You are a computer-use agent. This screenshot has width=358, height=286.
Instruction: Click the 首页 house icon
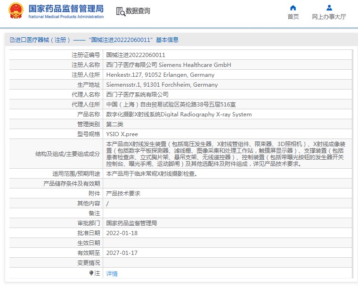[x=293, y=8]
